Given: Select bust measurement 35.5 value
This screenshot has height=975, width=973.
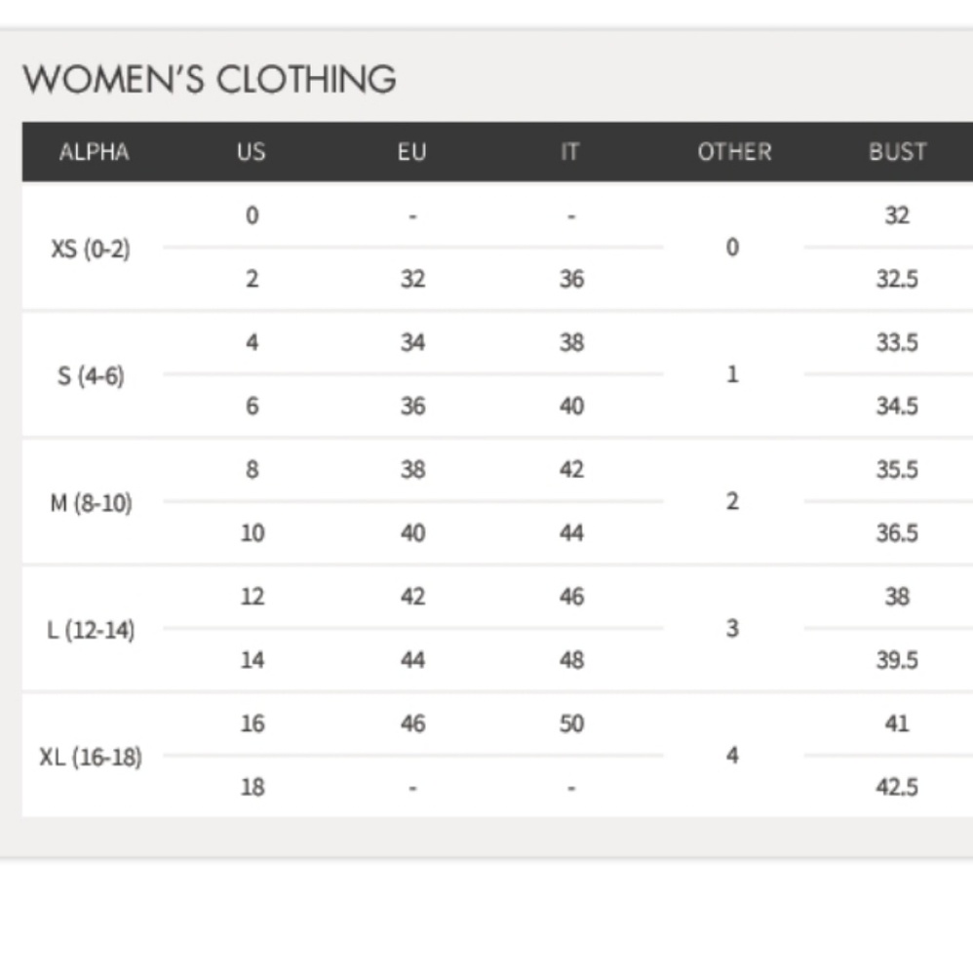Looking at the screenshot, I should click(897, 470).
